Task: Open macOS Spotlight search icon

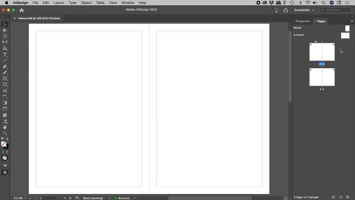Action: pos(323,3)
